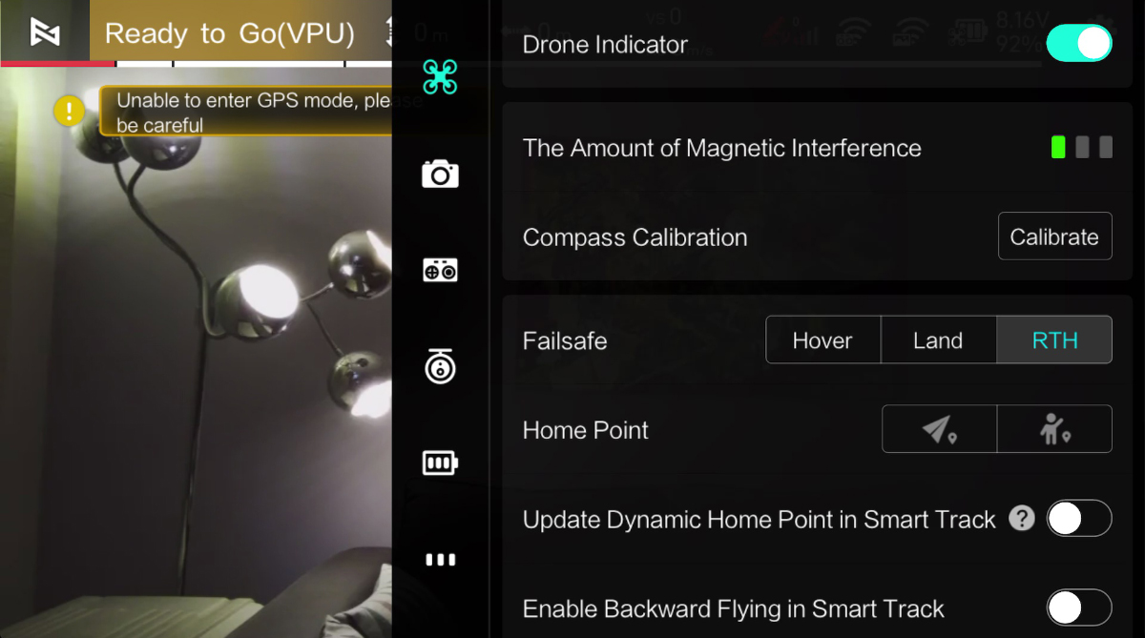This screenshot has width=1145, height=638.
Task: Open the more options (three dots) tab
Action: click(440, 560)
